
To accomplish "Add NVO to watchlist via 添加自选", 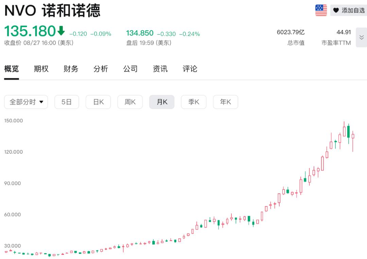I will [349, 10].
